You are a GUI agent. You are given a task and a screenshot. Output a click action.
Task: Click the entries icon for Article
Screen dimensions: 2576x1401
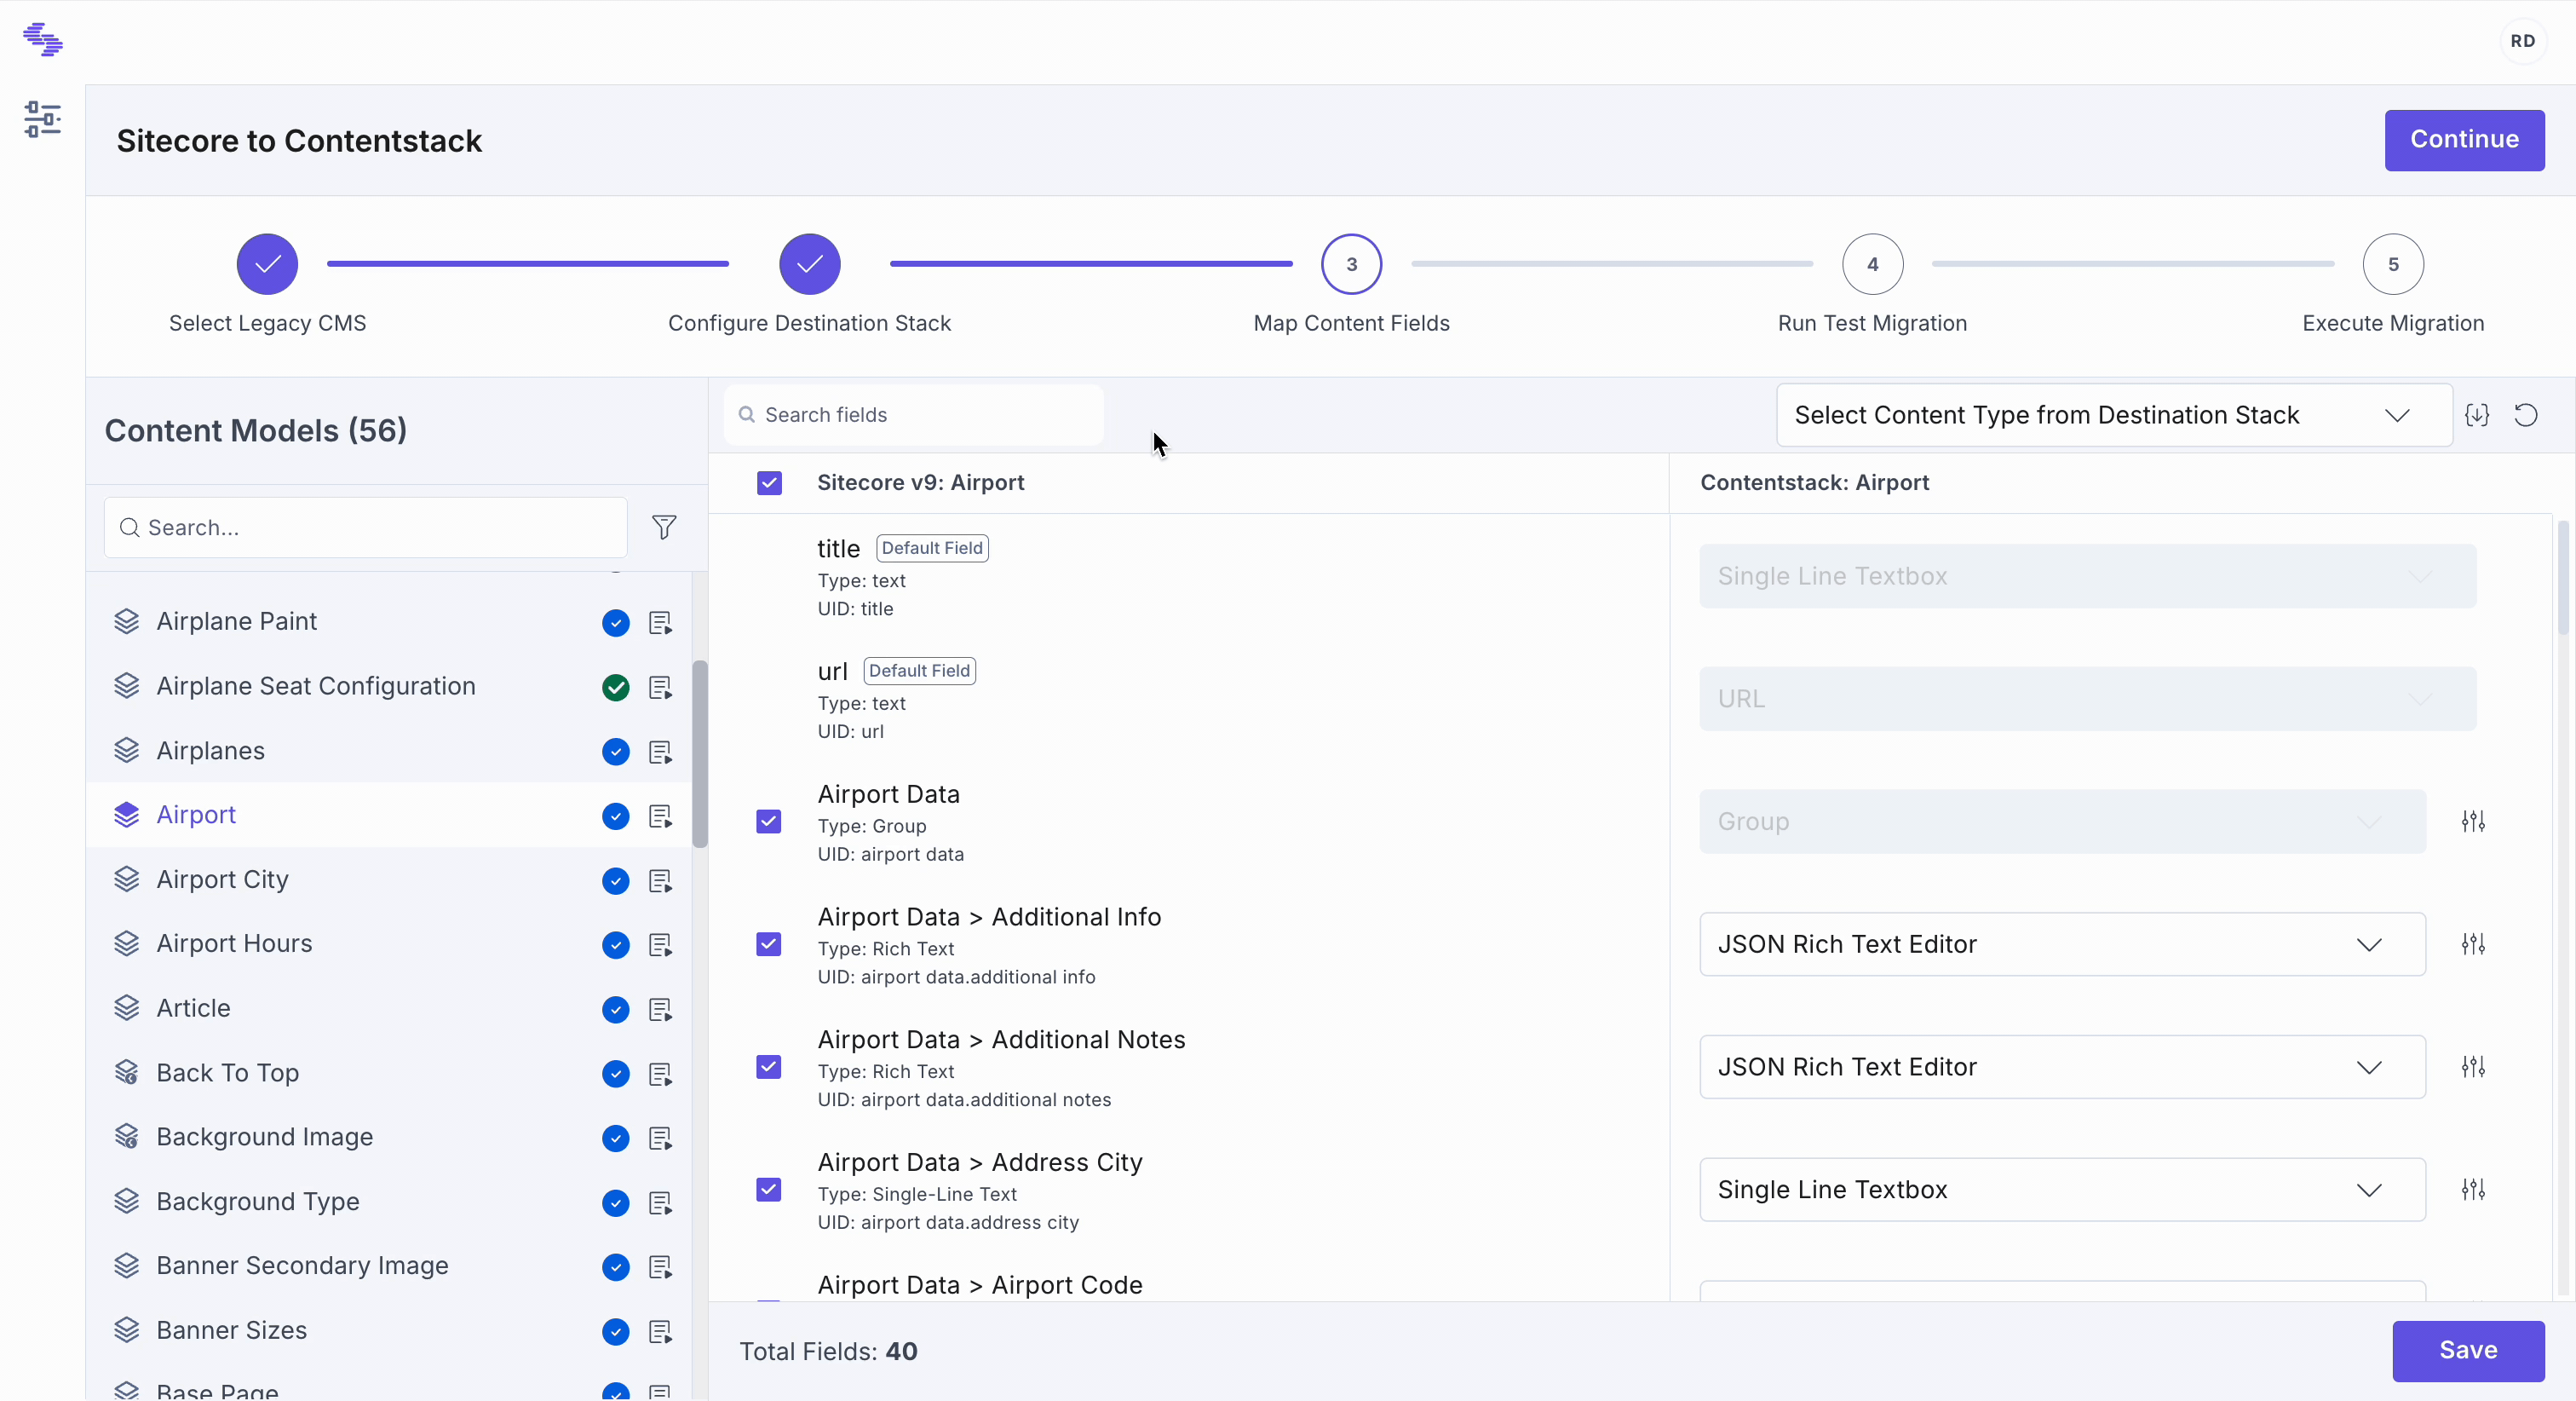pos(660,1010)
